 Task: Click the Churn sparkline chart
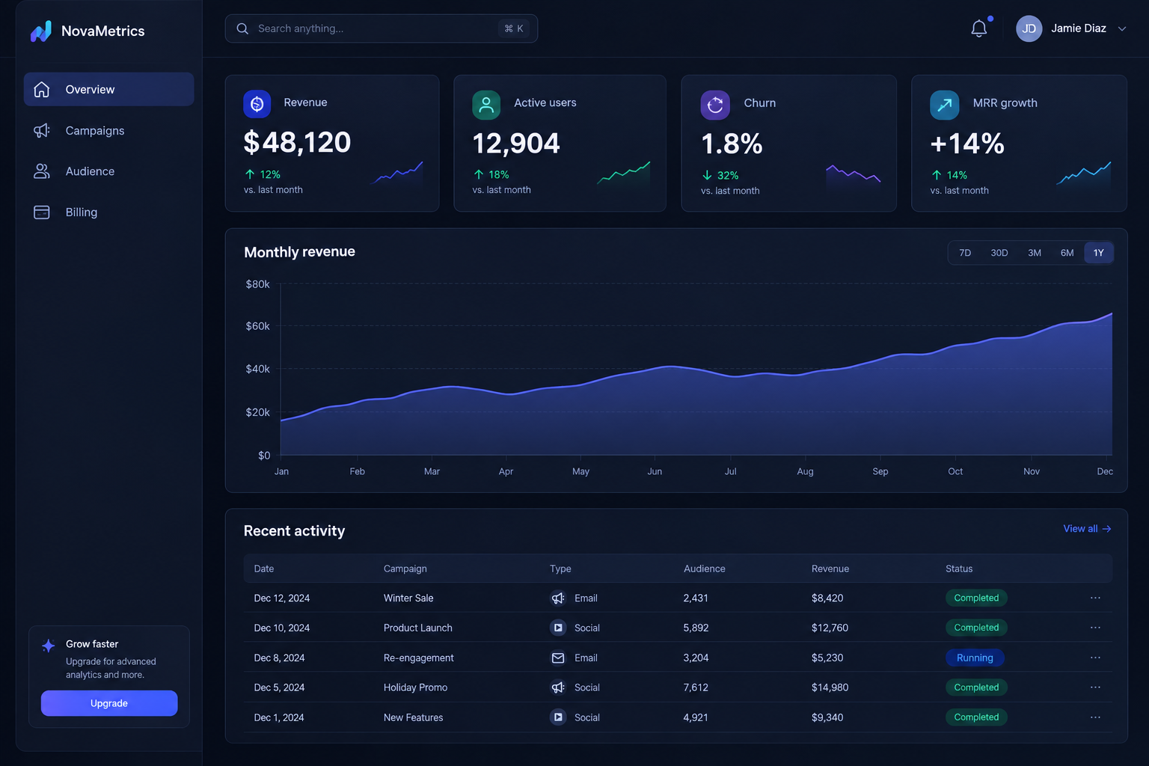coord(854,176)
